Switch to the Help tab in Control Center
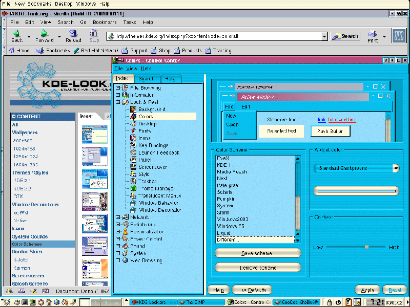This screenshot has height=307, width=410. pos(170,79)
